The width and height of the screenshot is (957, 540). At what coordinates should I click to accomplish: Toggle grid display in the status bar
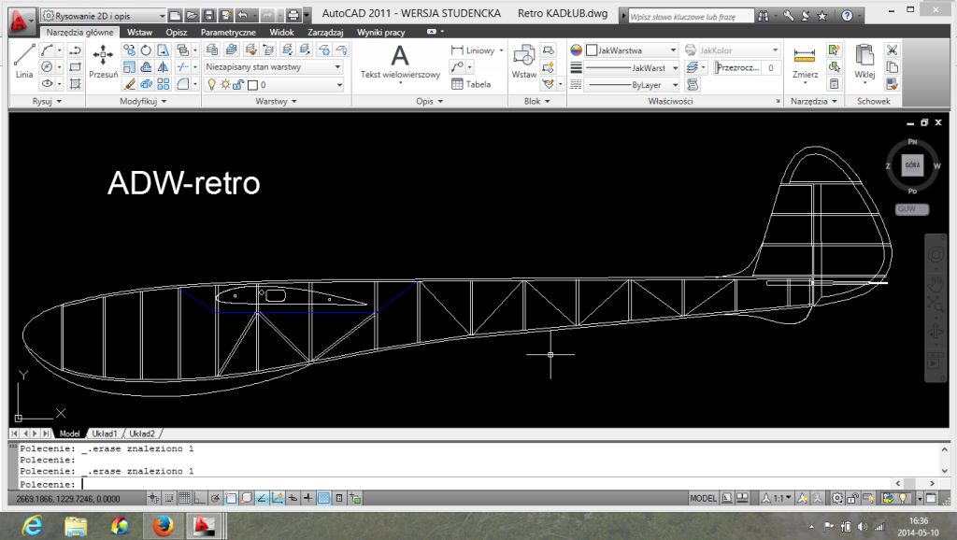pos(184,499)
